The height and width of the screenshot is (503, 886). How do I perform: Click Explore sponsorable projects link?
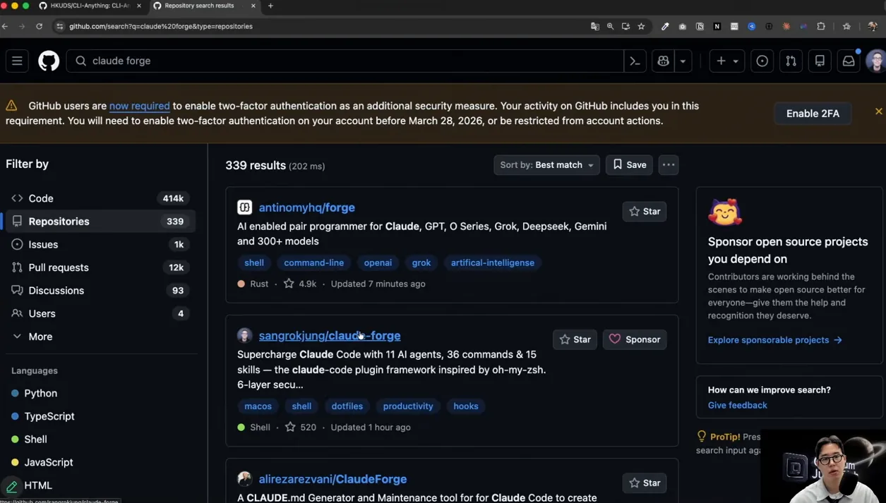pyautogui.click(x=775, y=340)
